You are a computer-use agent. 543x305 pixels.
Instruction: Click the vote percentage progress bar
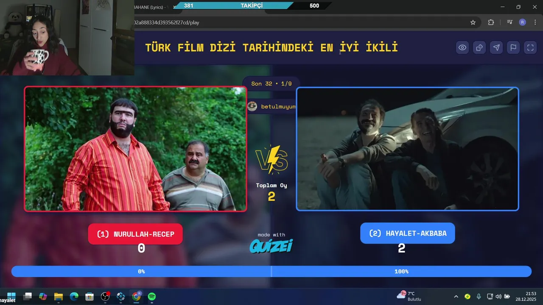pyautogui.click(x=271, y=272)
